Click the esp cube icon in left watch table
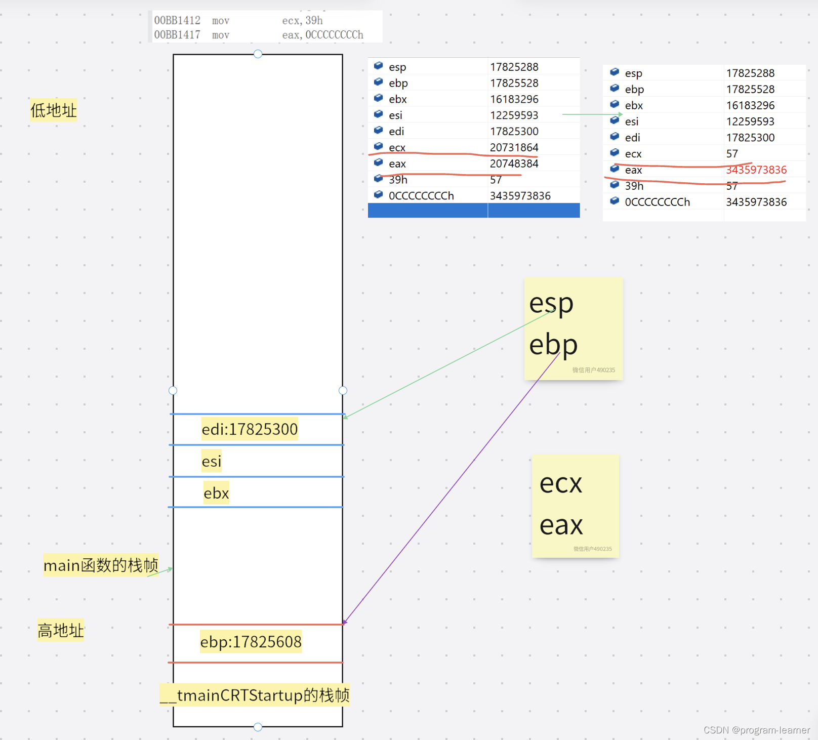The height and width of the screenshot is (740, 818). (378, 66)
